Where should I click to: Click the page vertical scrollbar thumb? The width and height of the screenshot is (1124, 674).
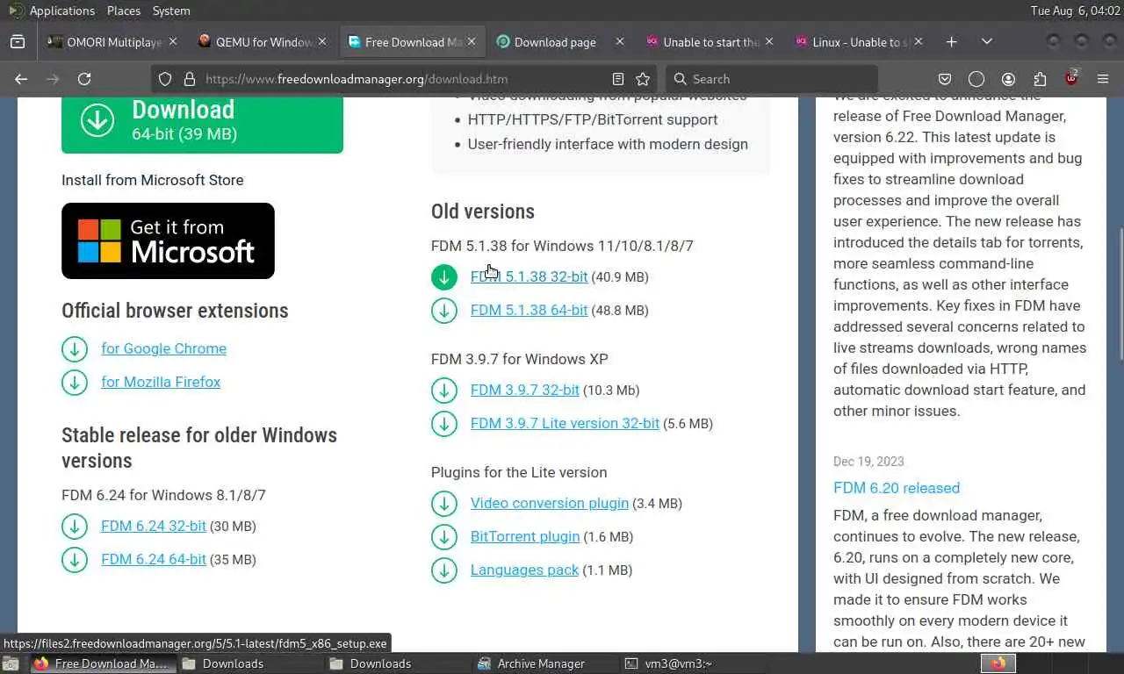[x=1120, y=294]
